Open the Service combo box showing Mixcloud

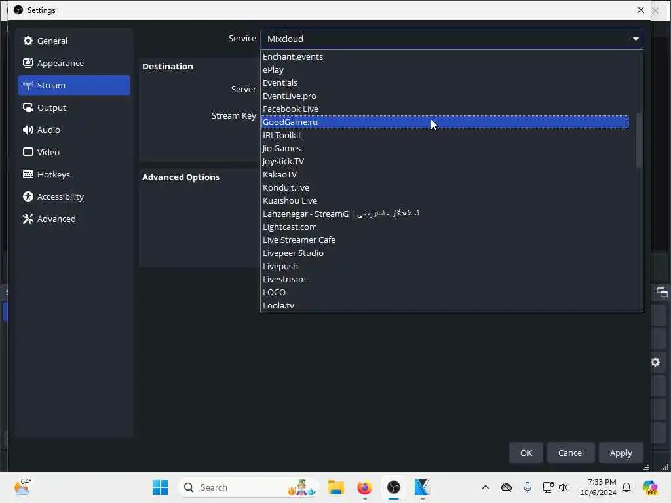451,39
